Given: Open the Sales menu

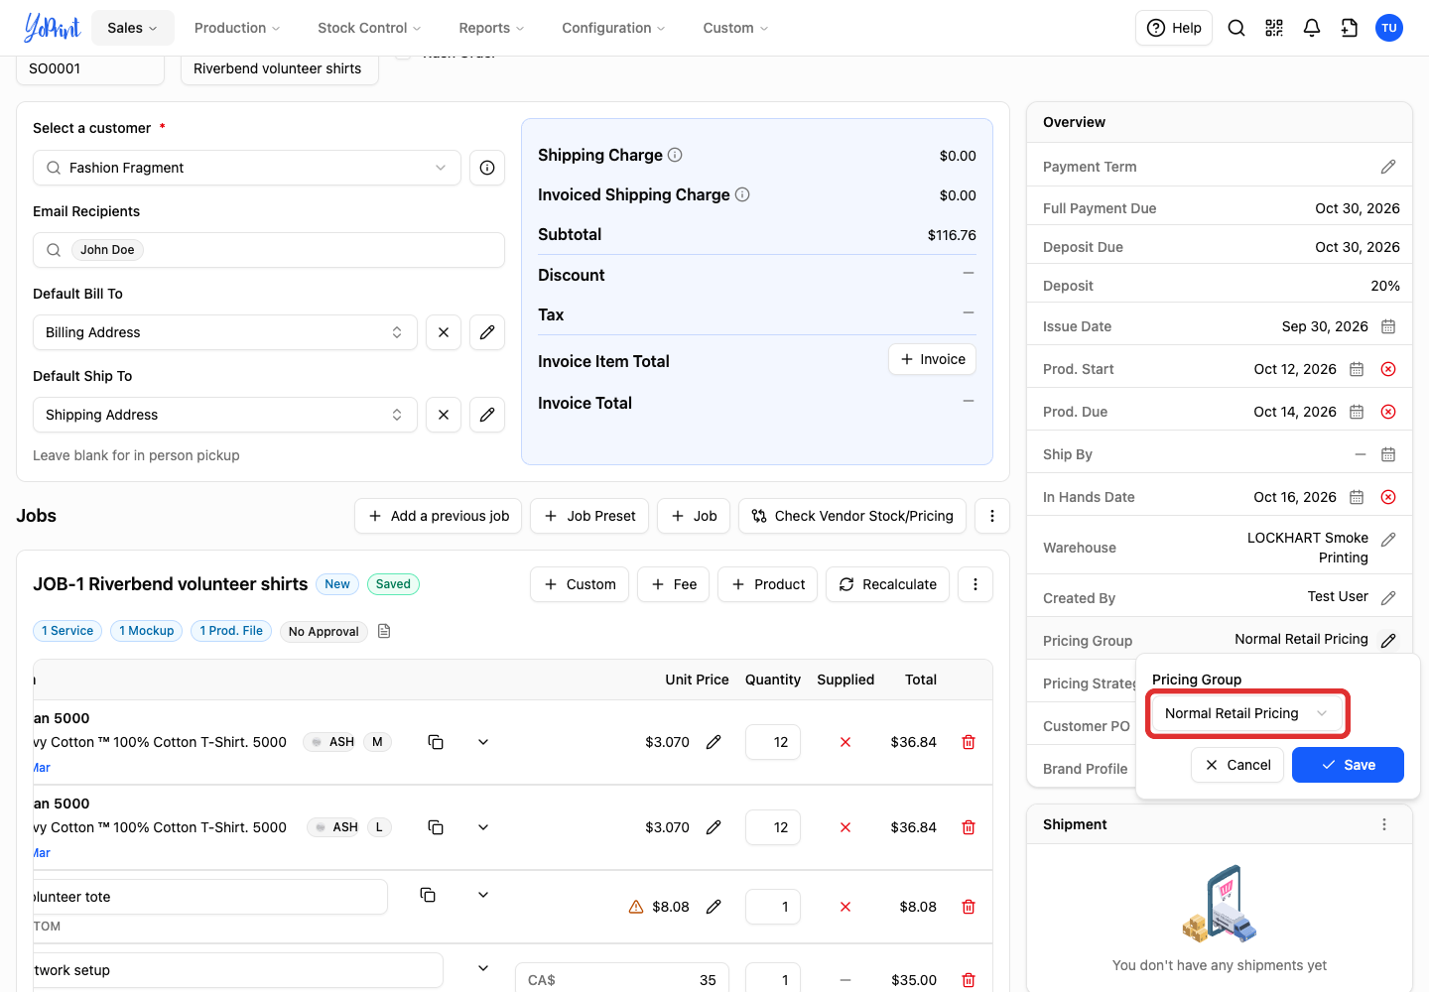Looking at the screenshot, I should (133, 28).
